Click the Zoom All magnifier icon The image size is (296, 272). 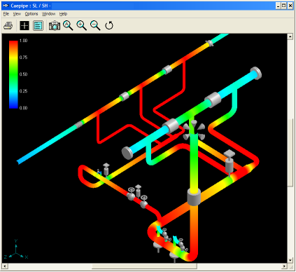coord(68,25)
